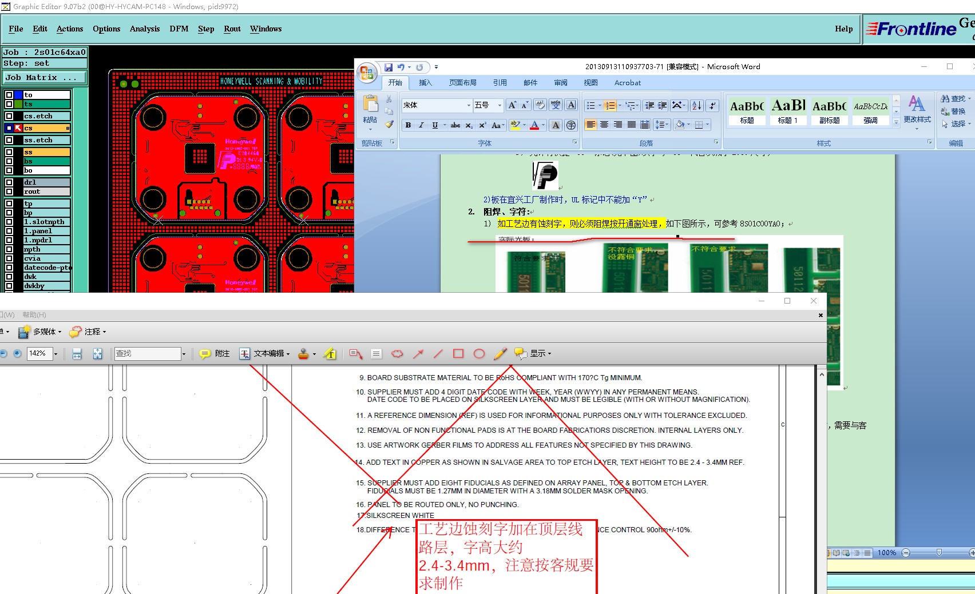Click the Paste clipboard icon in Word
This screenshot has height=594, width=975.
[370, 104]
